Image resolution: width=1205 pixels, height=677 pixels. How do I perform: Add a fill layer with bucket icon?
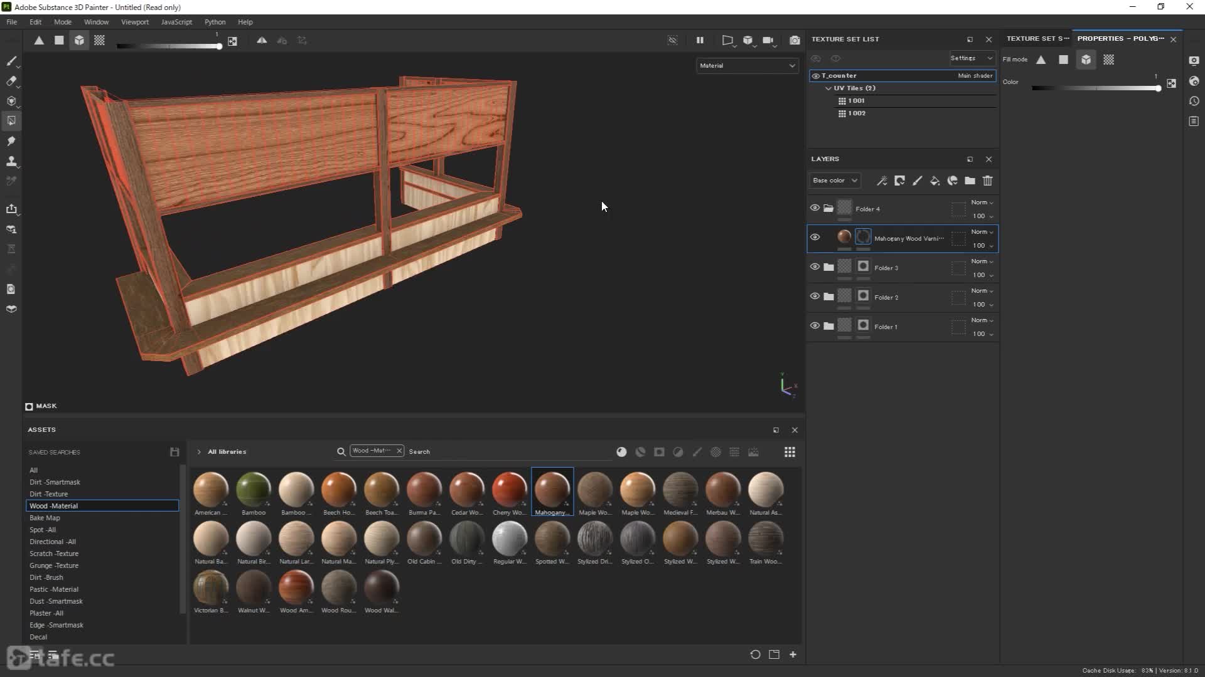point(935,181)
